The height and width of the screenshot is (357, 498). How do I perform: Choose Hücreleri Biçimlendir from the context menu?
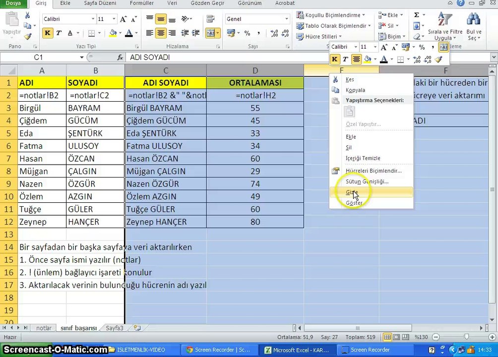pyautogui.click(x=372, y=171)
